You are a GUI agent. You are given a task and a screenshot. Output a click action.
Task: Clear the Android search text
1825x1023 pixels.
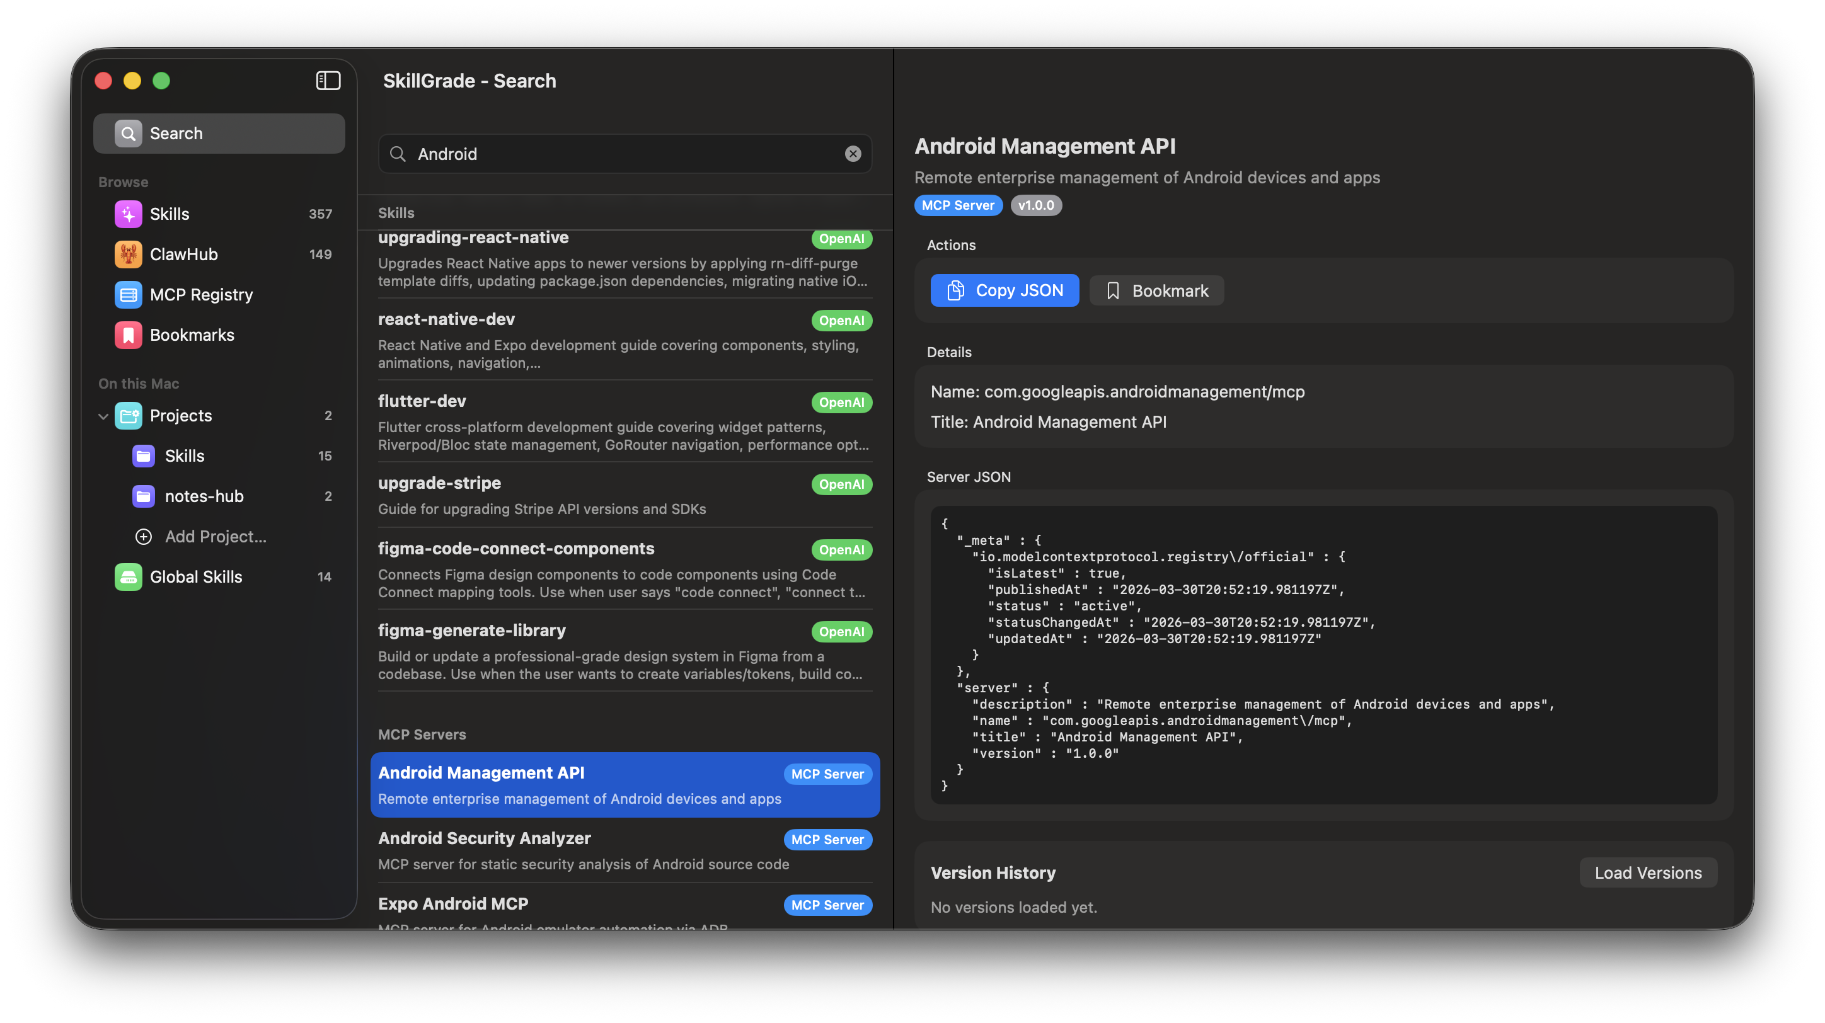click(853, 154)
